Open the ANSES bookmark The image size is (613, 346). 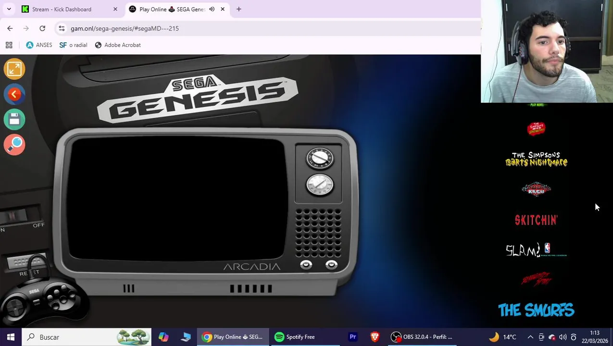[39, 45]
